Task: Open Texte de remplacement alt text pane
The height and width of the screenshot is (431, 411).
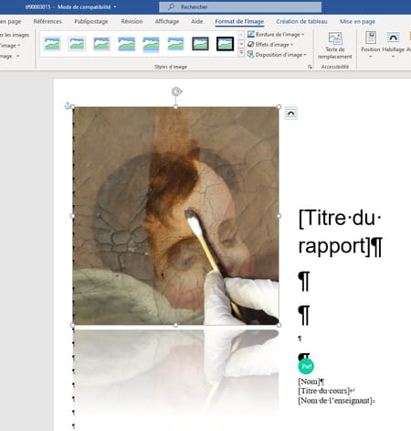Action: (x=335, y=45)
